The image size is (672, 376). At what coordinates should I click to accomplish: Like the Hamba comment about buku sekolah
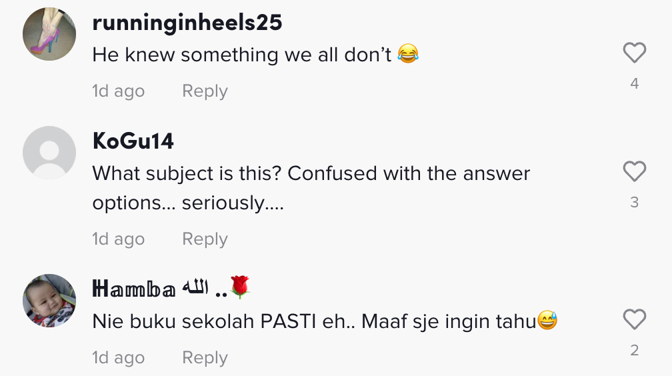point(634,319)
